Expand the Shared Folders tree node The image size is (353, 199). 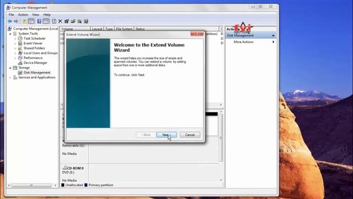tap(15, 48)
